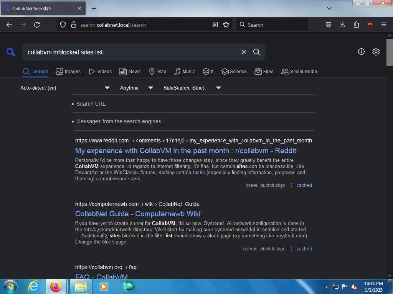Reload the current page

[x=37, y=25]
